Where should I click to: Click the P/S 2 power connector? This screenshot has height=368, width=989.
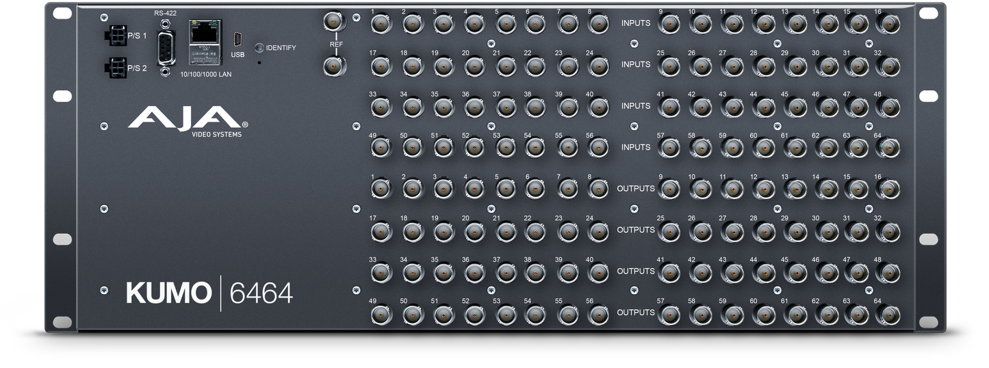click(x=115, y=68)
